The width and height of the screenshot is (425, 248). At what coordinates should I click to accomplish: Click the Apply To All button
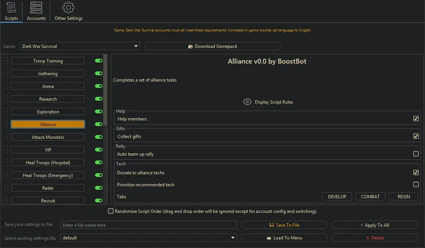tap(374, 225)
